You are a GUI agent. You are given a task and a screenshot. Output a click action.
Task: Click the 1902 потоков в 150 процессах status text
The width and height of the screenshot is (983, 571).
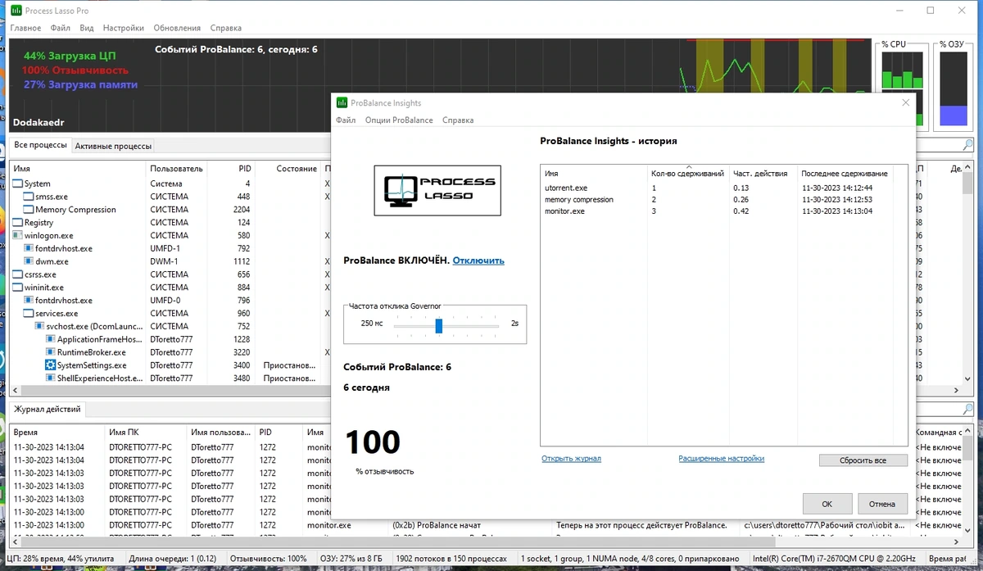(x=453, y=559)
